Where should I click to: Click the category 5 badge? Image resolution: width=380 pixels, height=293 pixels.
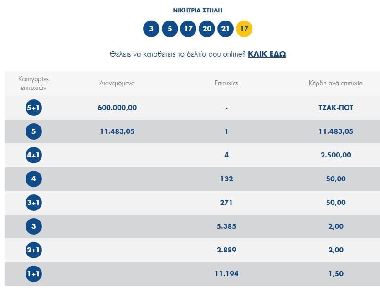(34, 131)
